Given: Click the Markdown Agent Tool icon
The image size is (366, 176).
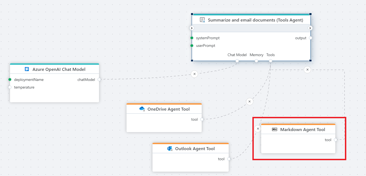Looking at the screenshot, I should click(x=274, y=129).
